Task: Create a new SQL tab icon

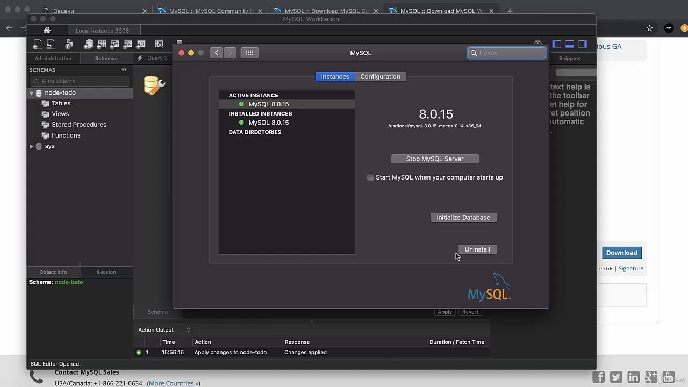Action: pos(37,45)
